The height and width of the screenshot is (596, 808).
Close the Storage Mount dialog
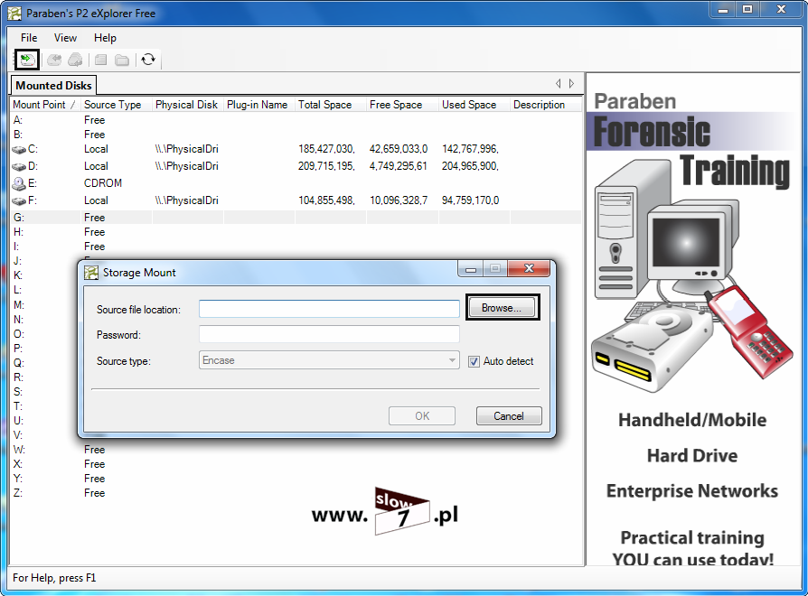529,269
